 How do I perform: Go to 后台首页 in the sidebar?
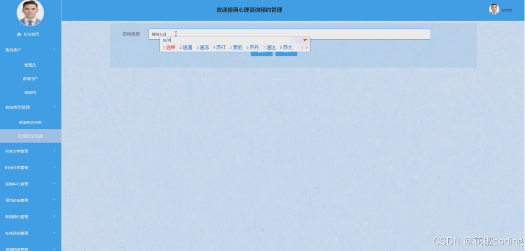click(31, 34)
